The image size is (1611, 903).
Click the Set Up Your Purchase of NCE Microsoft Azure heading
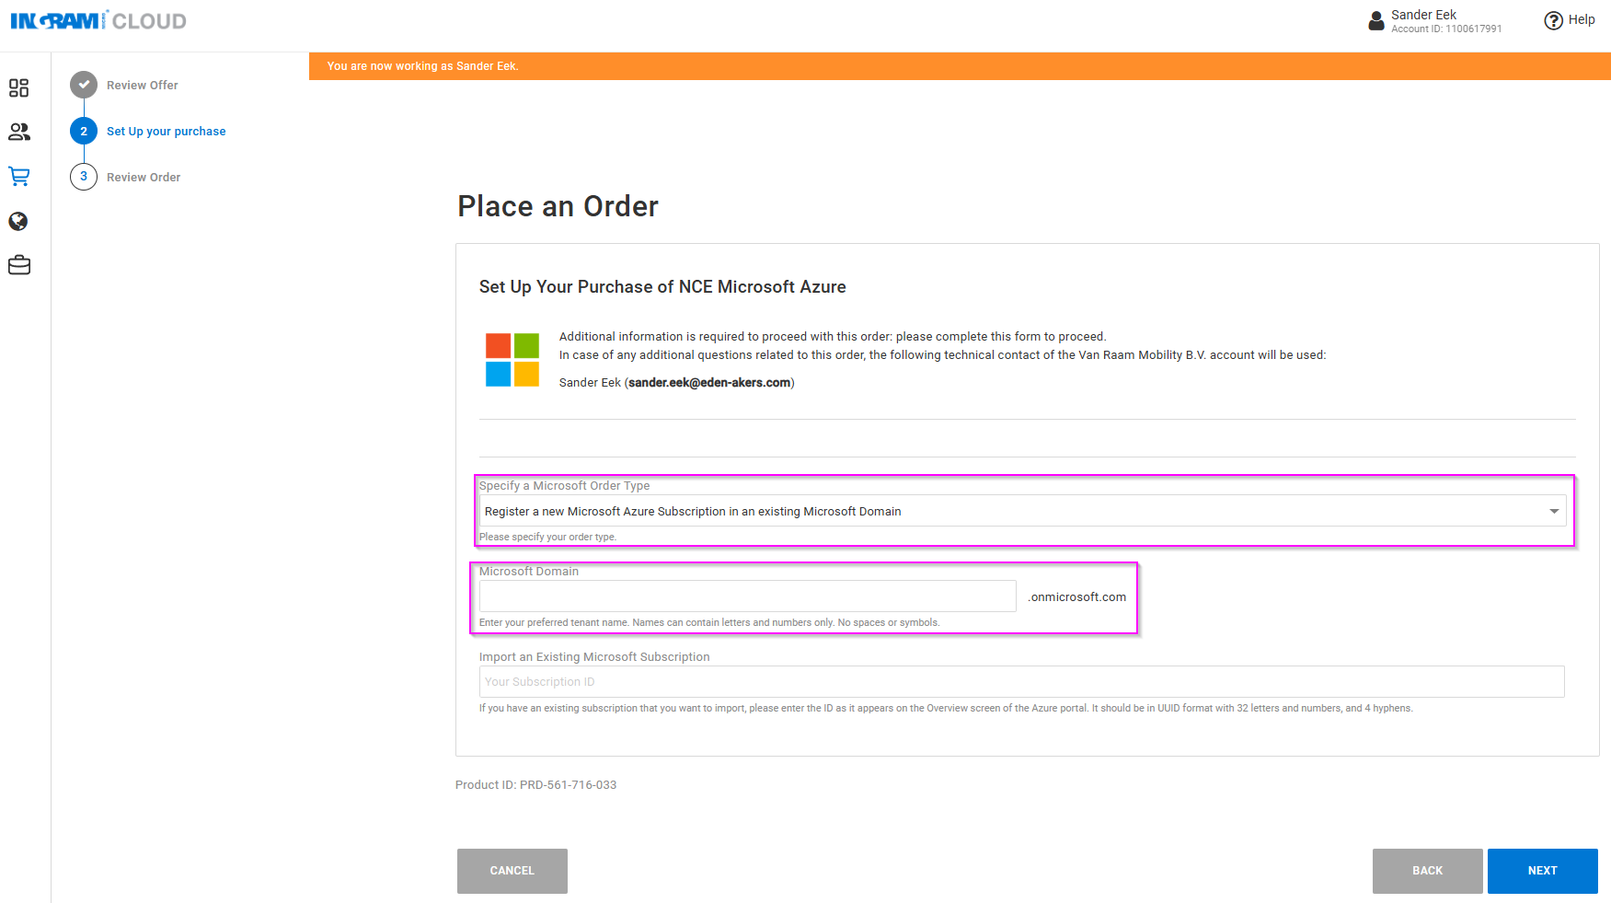click(662, 287)
